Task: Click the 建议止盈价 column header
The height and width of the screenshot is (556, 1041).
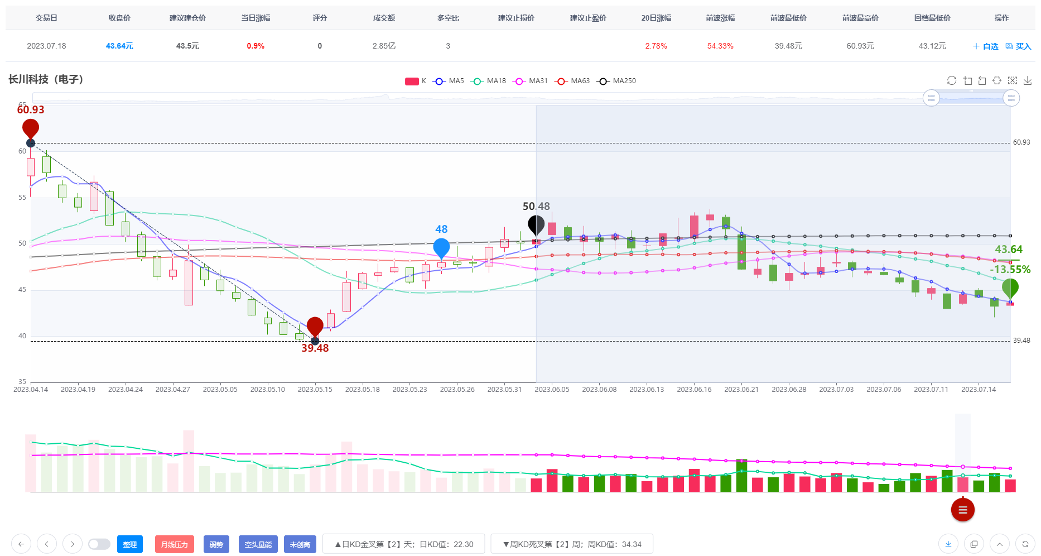Action: click(x=588, y=18)
